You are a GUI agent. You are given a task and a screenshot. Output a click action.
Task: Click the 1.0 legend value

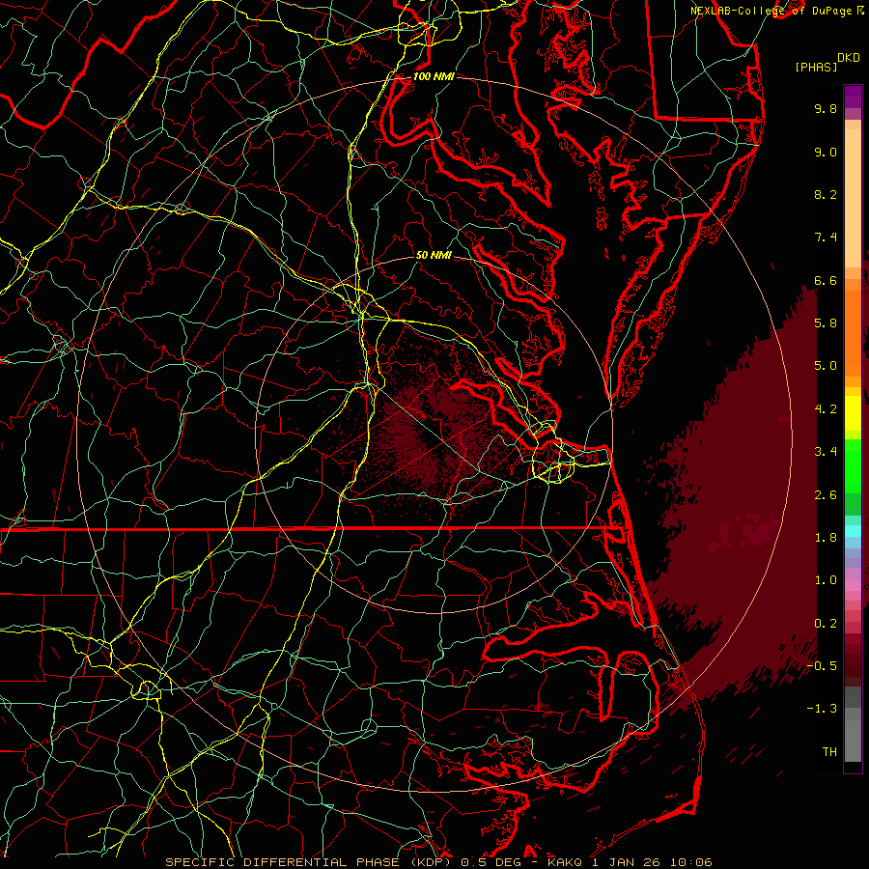(826, 580)
